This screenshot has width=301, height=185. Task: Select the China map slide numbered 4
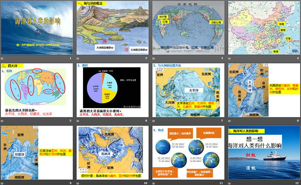(263, 27)
